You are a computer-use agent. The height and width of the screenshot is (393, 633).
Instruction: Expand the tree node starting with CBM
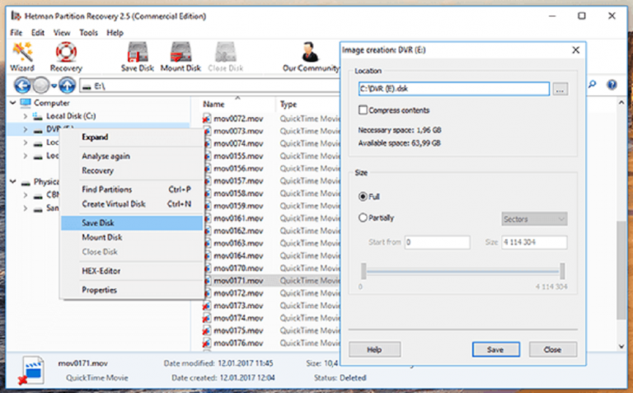(x=25, y=195)
